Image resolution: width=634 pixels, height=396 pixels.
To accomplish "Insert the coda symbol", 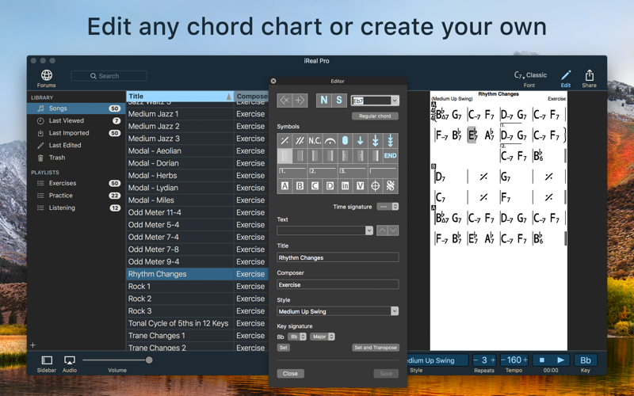I will [x=375, y=186].
